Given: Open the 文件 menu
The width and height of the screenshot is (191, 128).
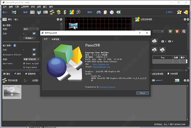Looking at the screenshot, I should pos(4,6).
